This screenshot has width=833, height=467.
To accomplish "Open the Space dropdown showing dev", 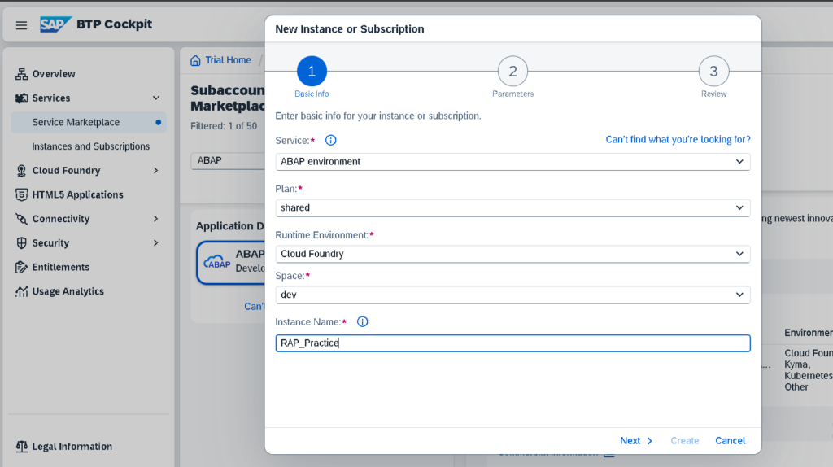I will point(512,295).
